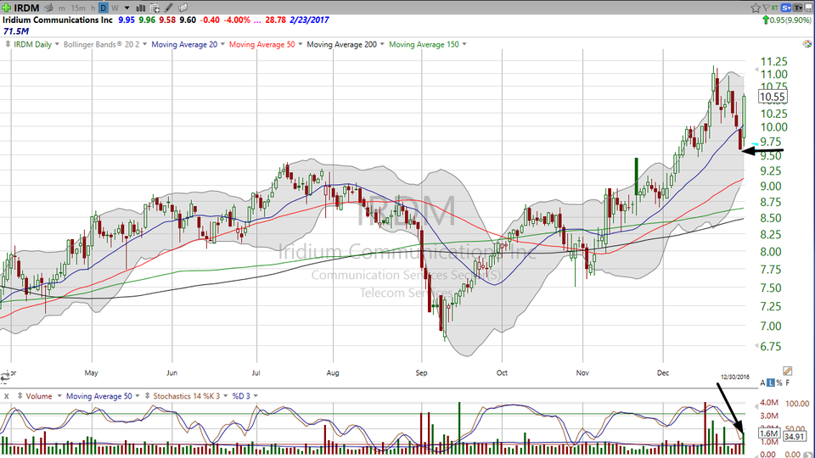815x458 pixels.
Task: Open the volume pane Moving Average 50 dropdown
Action: (x=138, y=396)
